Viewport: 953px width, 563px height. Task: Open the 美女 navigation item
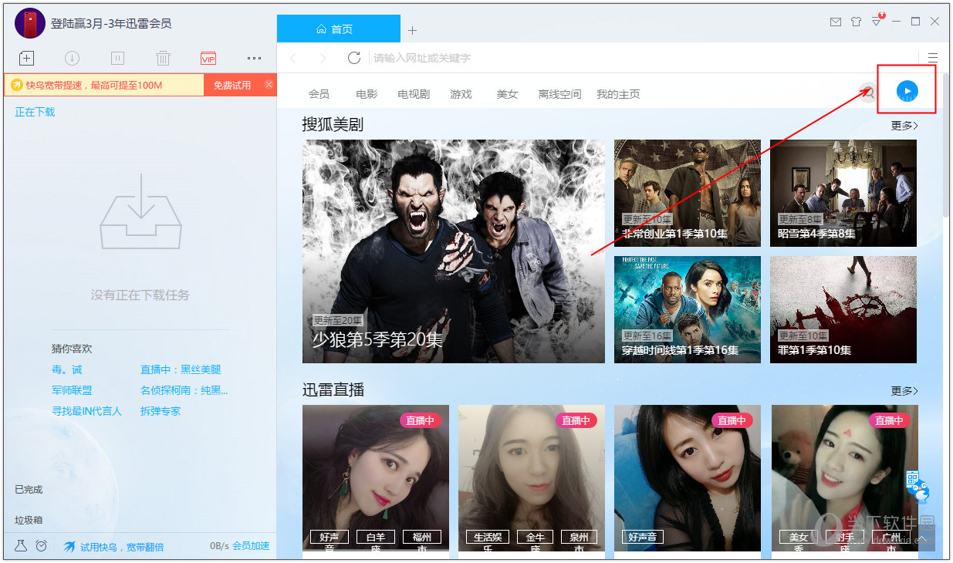[507, 94]
